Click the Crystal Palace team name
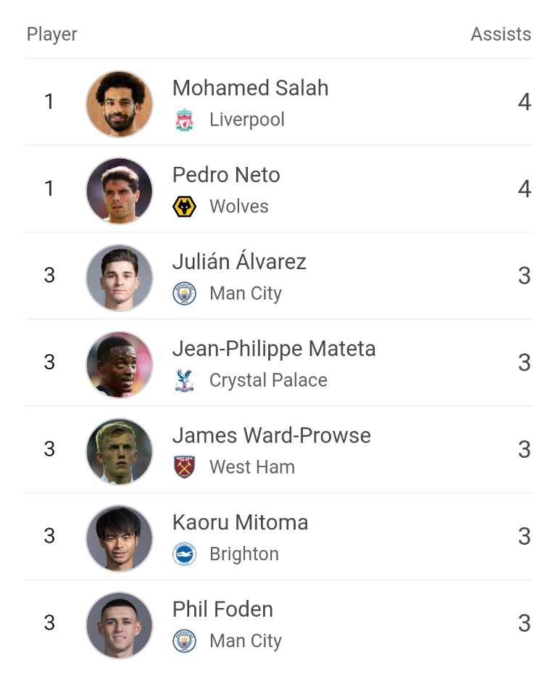The image size is (558, 682). pos(268,380)
